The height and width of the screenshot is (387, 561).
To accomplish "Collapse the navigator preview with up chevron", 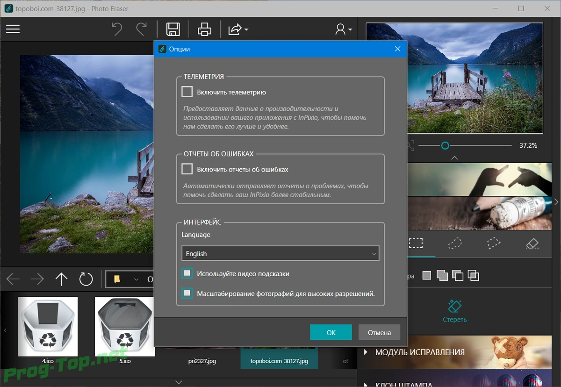I will [454, 158].
